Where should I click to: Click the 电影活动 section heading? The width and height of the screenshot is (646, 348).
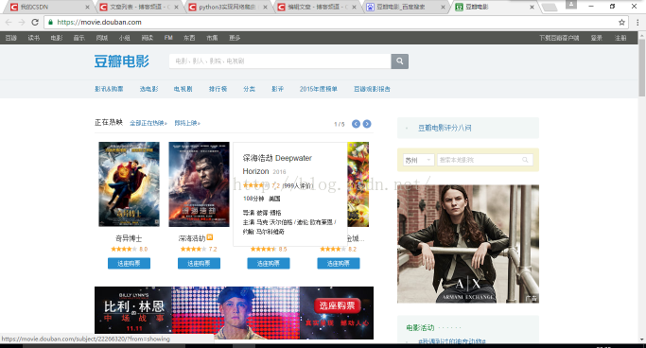point(420,328)
